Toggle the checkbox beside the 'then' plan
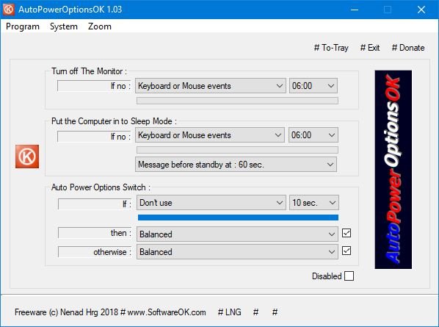The image size is (439, 327). 347,233
